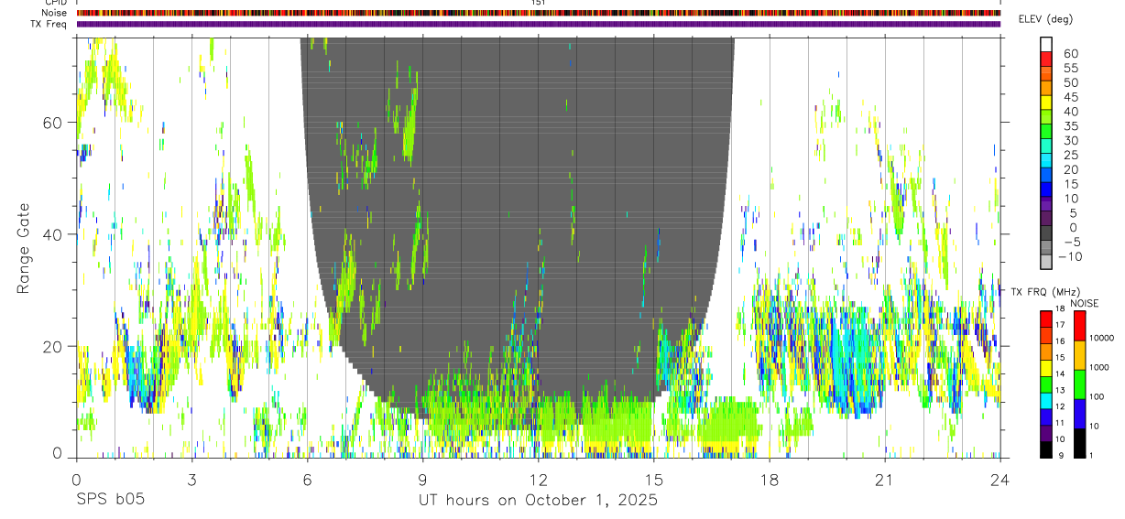Click TX FRQ legend value '16'
1125x519 pixels.
click(x=1061, y=341)
